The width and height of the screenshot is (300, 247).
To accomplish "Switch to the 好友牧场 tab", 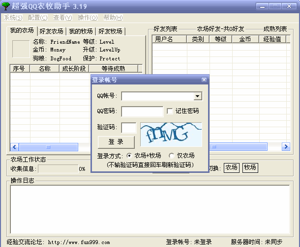I will click(x=110, y=31).
